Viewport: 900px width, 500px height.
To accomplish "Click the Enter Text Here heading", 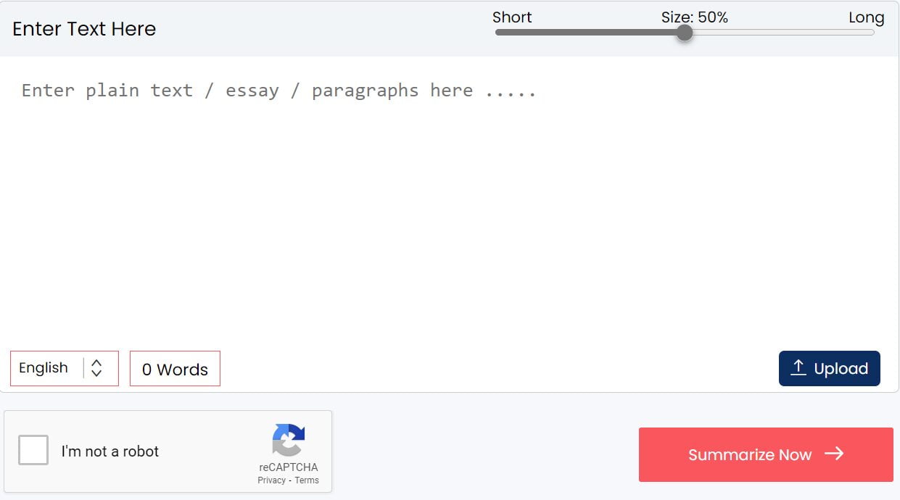I will [x=84, y=29].
